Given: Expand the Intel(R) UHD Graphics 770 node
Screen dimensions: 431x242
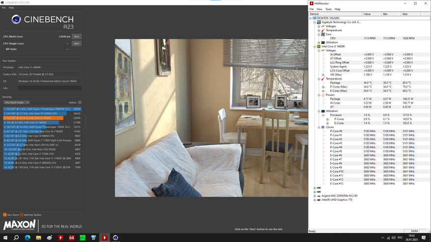Looking at the screenshot, I should (x=315, y=200).
